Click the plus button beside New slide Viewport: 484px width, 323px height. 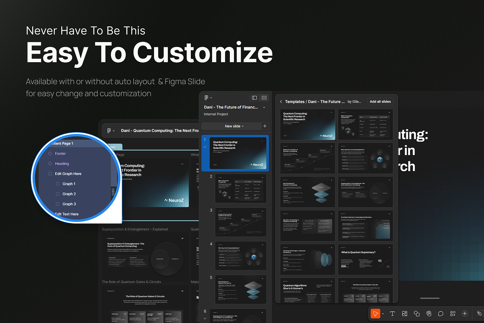pyautogui.click(x=265, y=126)
